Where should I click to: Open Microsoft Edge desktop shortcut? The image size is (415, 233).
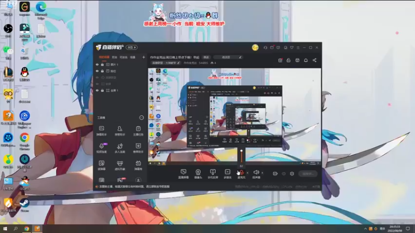click(41, 10)
